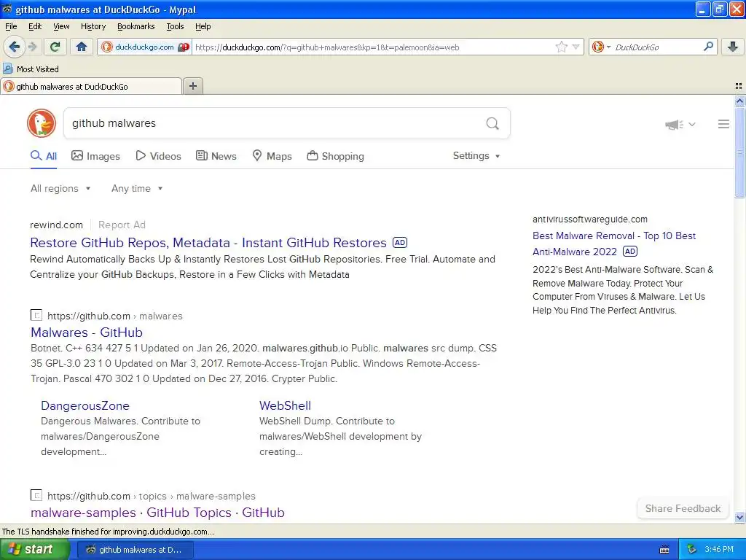Click the favicon beside malware-samples result
The image size is (746, 560).
36,495
